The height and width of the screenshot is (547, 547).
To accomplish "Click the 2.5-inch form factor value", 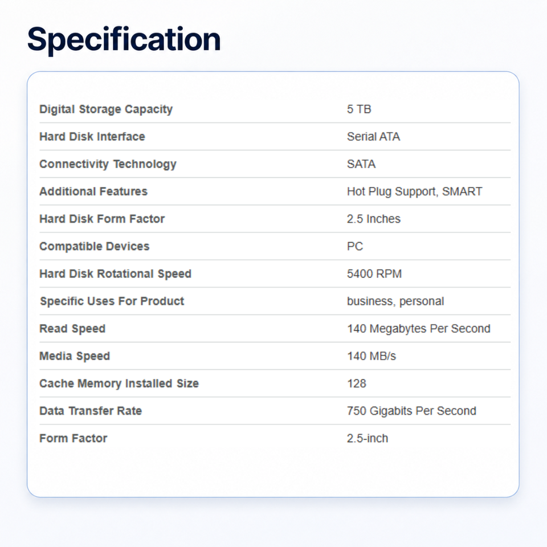I will pos(368,438).
